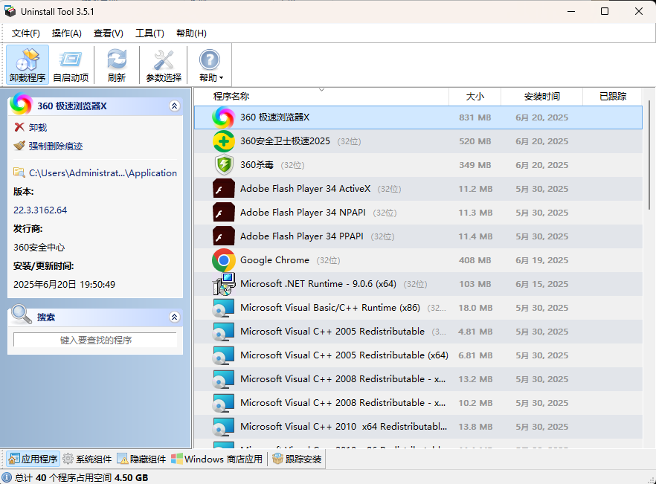656x484 pixels.
Task: Click the Uninstall Tool app icon in the title bar
Action: click(10, 11)
